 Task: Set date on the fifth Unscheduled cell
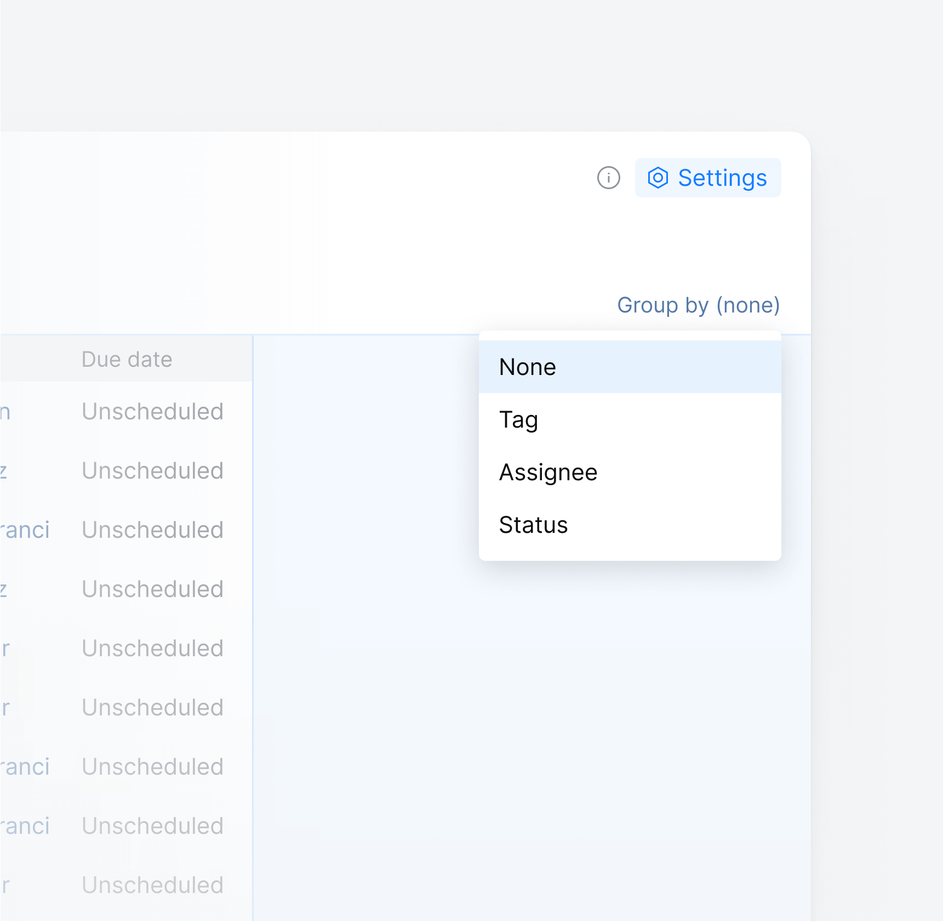point(152,649)
